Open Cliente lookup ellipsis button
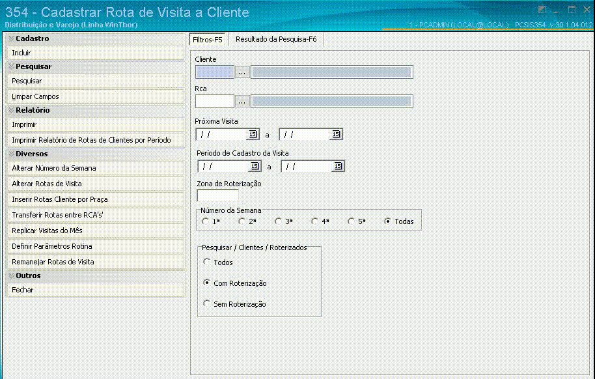595x379 pixels. click(x=242, y=72)
